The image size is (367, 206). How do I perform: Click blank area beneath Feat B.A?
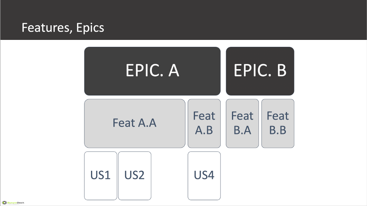242,176
